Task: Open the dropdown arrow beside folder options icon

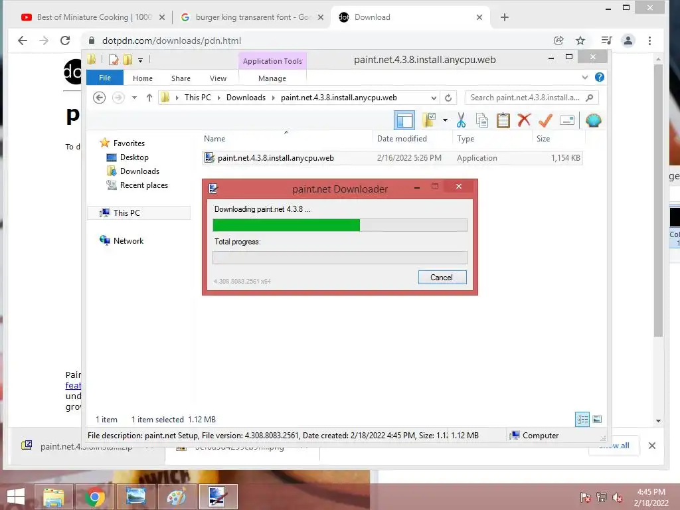Action: coord(445,120)
